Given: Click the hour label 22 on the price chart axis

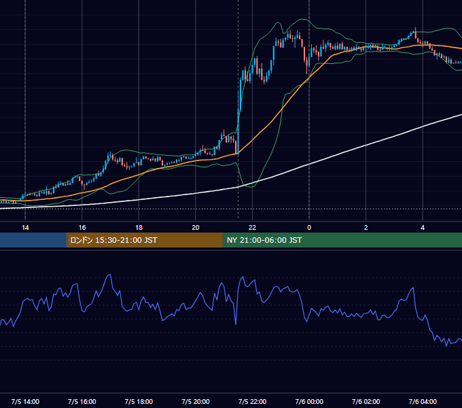Looking at the screenshot, I should pos(252,228).
